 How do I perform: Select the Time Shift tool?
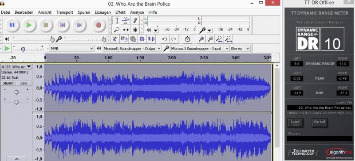coord(126,30)
